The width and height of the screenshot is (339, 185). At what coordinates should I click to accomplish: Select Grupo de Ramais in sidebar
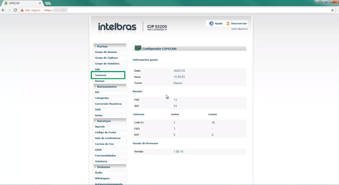tap(106, 52)
